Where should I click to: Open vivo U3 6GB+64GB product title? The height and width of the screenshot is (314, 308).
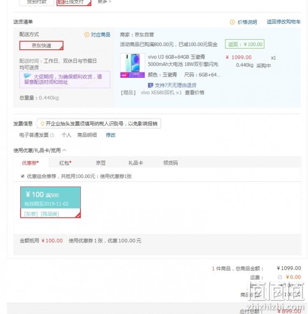coord(183,60)
